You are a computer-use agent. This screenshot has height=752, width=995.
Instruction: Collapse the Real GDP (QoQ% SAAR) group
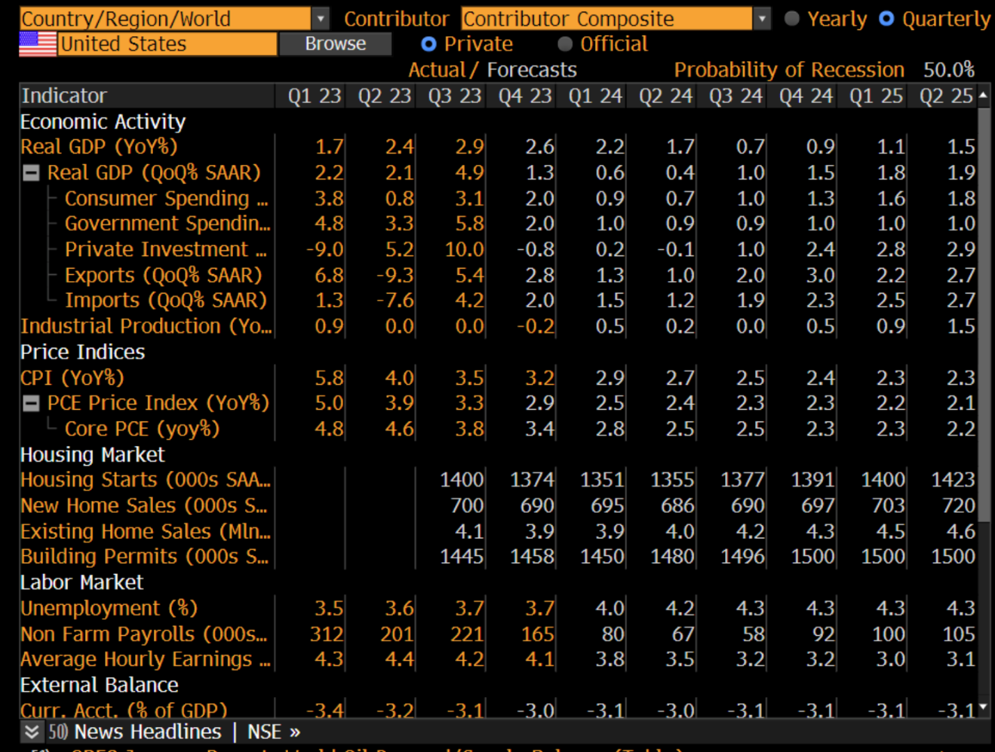tap(31, 173)
